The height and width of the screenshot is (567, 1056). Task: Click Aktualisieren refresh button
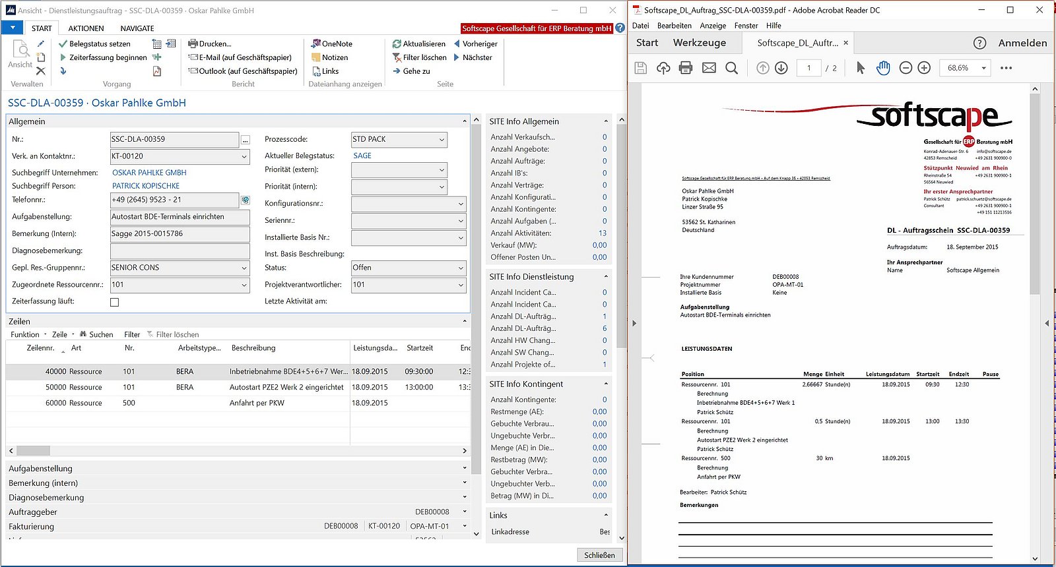pyautogui.click(x=418, y=44)
